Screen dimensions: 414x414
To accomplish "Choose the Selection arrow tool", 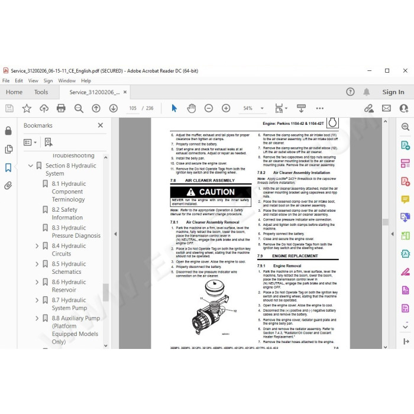I will [x=174, y=108].
